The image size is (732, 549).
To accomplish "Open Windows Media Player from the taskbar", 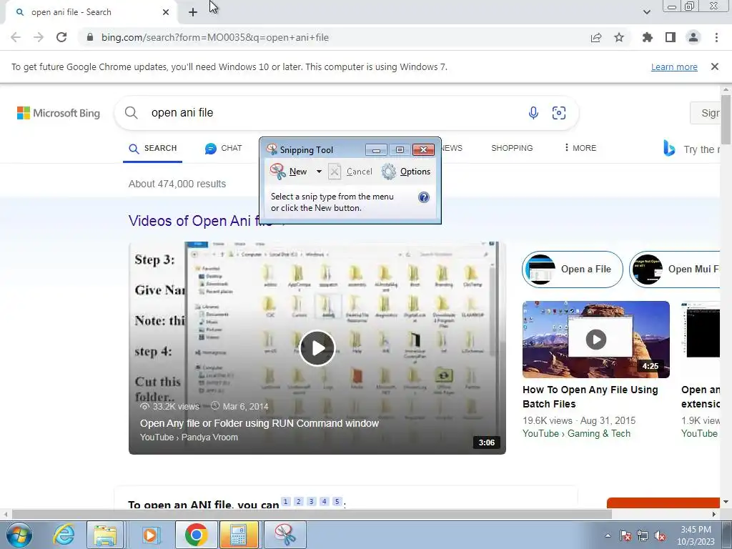I will [150, 535].
